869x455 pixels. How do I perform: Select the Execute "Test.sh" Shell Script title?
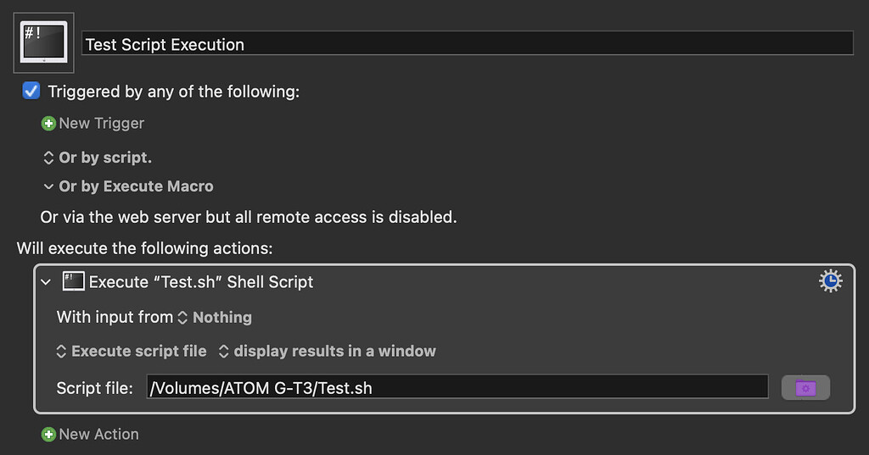[x=201, y=282]
